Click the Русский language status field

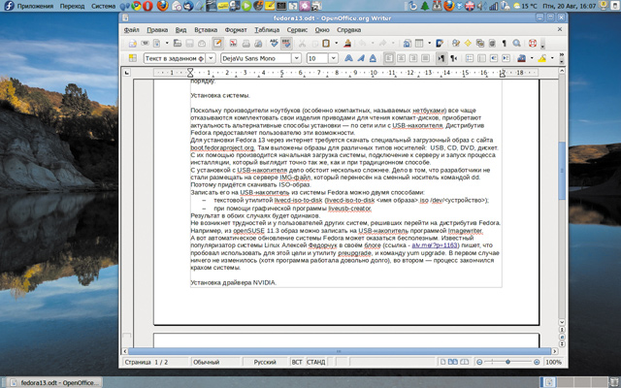tap(265, 362)
